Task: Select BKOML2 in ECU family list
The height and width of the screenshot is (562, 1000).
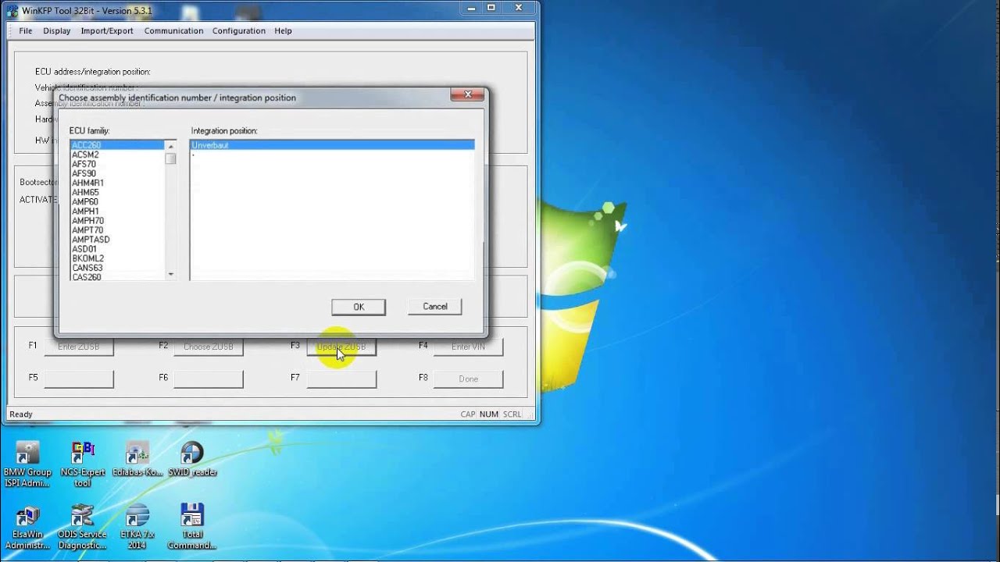Action: 117,258
